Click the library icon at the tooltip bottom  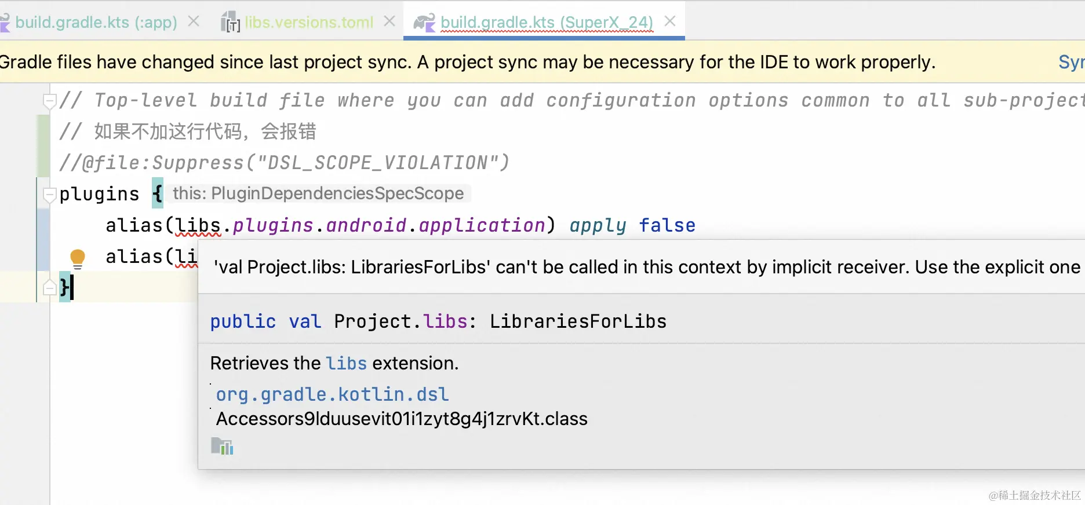click(222, 447)
